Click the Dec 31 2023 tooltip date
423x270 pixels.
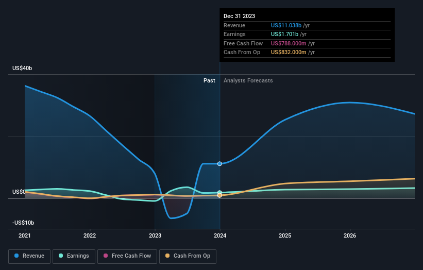point(239,16)
